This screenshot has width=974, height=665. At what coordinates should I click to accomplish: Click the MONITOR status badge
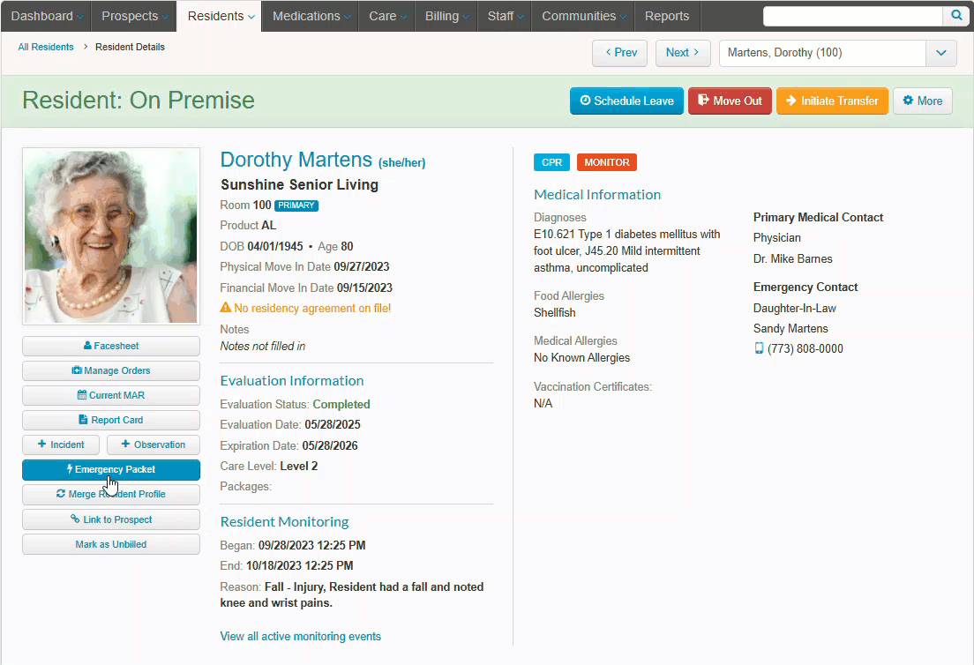click(607, 162)
